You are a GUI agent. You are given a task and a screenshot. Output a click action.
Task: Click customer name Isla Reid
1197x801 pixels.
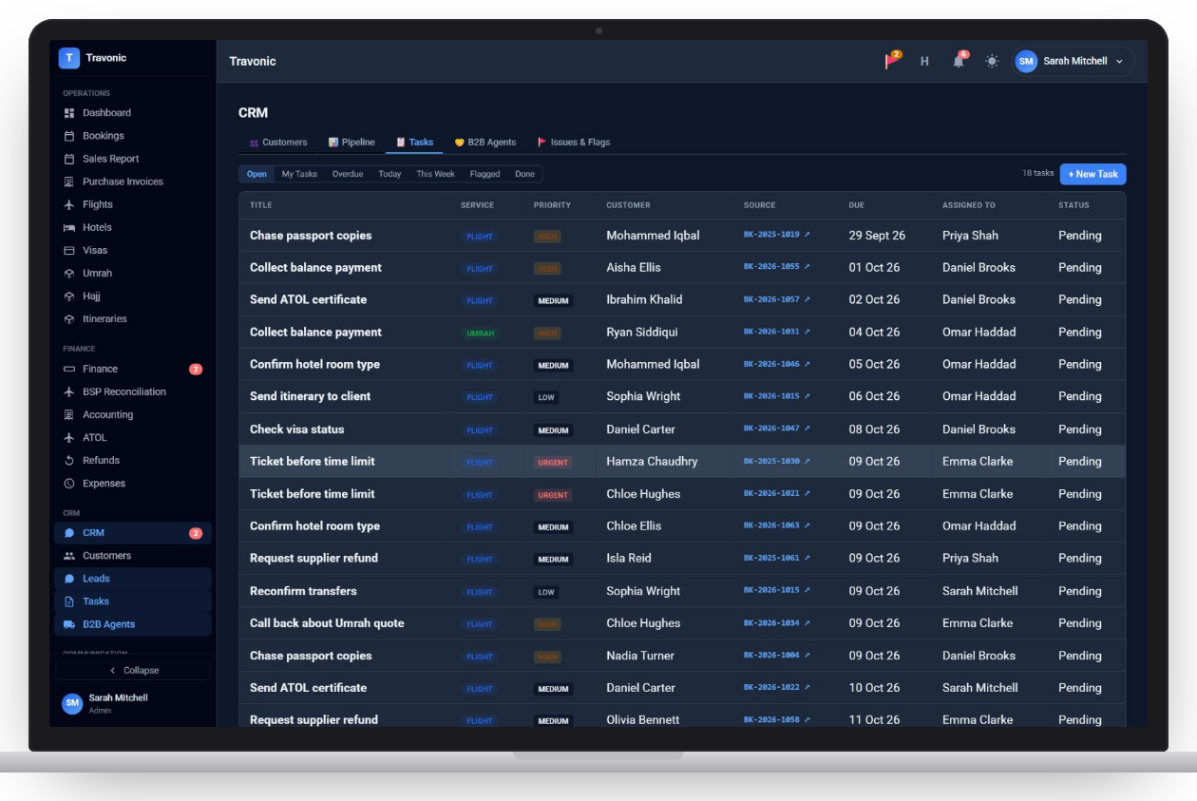click(629, 559)
